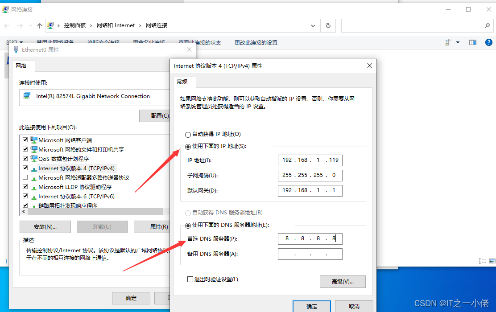Screen dimensions: 496x312
Task: Click the 默认网关(D) input field
Action: (x=310, y=190)
